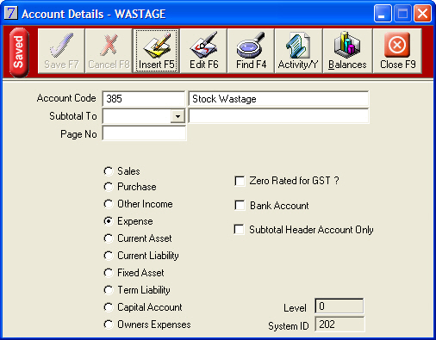Tick the Bank Account checkbox
The image size is (436, 340).
coord(240,206)
